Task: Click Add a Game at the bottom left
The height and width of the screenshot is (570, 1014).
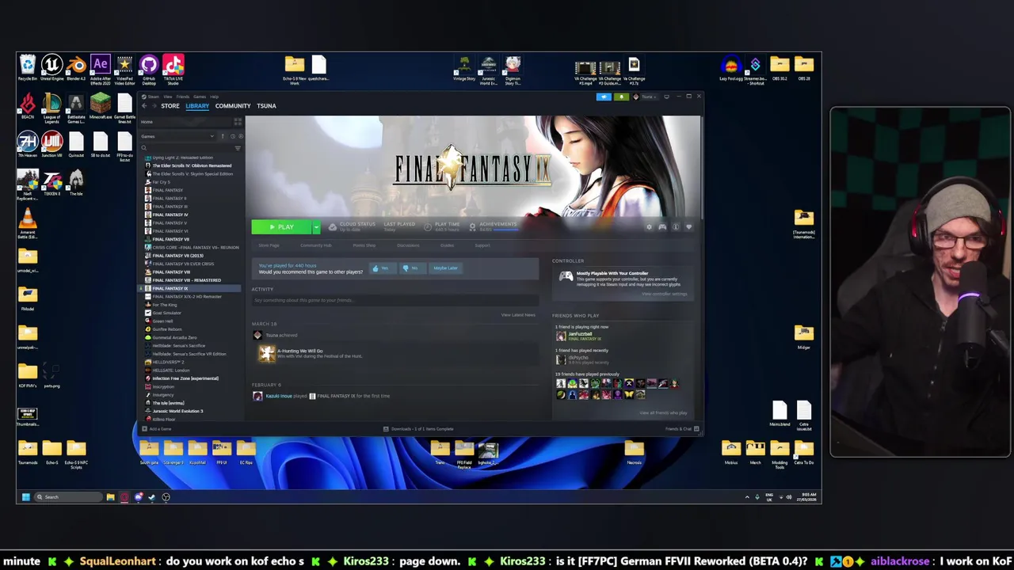Action: click(156, 429)
